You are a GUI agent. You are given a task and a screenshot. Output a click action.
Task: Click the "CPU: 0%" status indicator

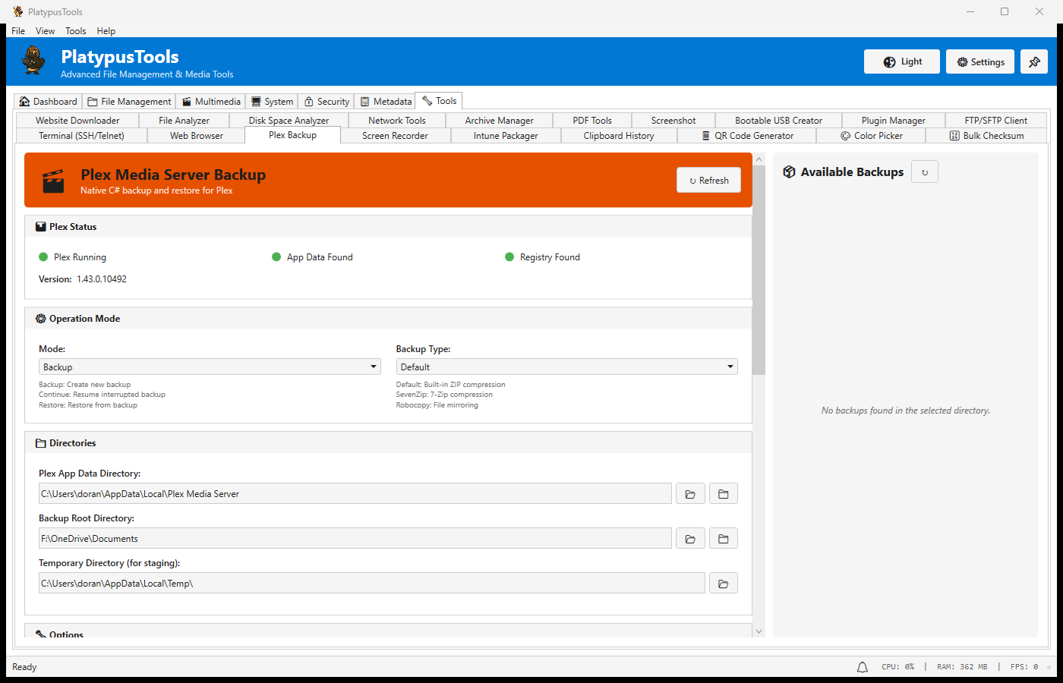point(897,667)
